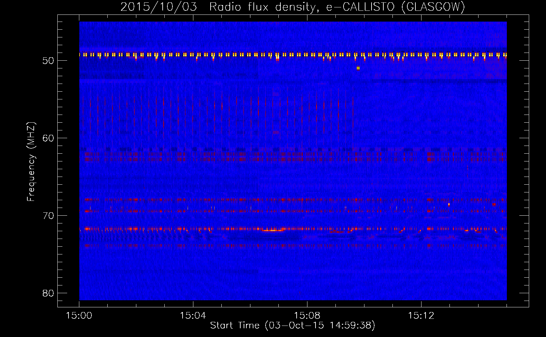546x337 pixels.
Task: Click the date 2015/10/03 in the title
Action: point(159,7)
